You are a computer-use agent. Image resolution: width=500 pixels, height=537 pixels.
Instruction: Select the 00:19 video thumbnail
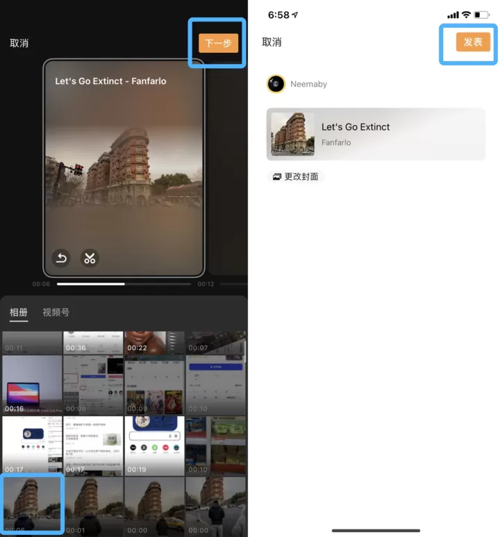tap(154, 446)
